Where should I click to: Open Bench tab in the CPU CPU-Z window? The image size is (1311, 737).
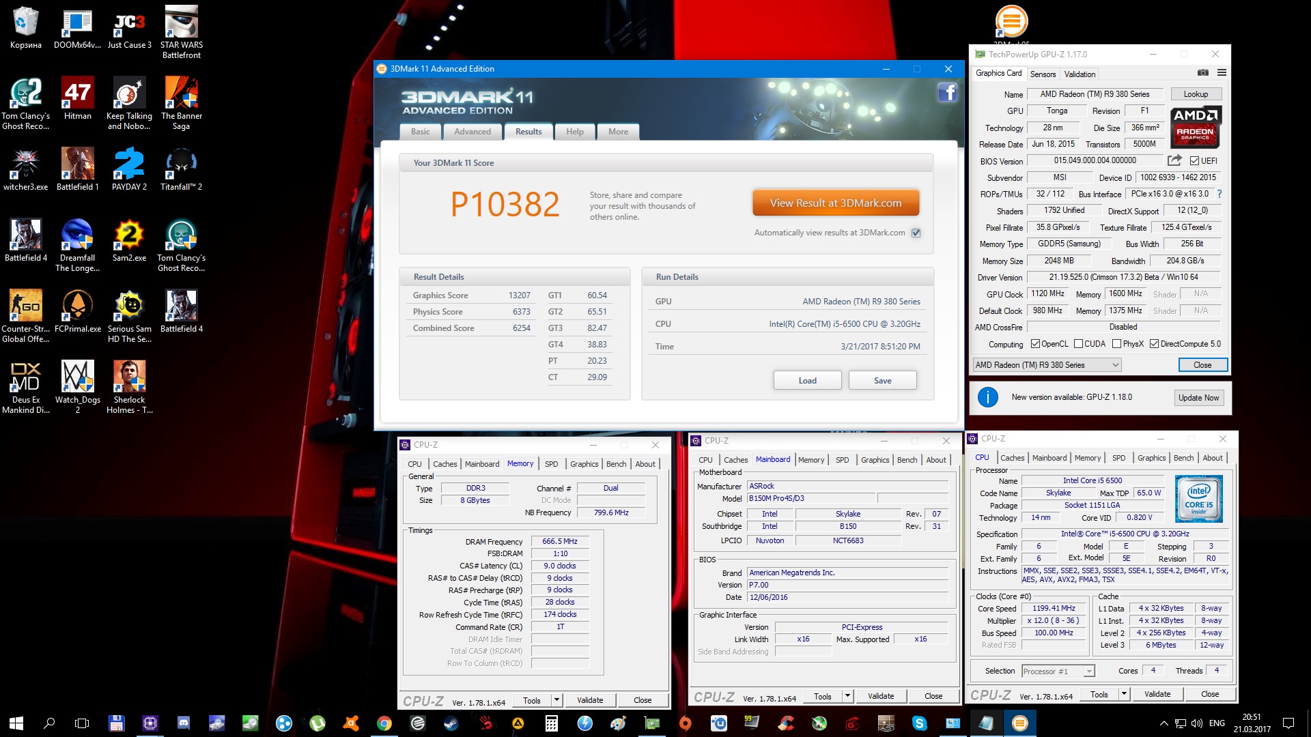click(x=1184, y=458)
